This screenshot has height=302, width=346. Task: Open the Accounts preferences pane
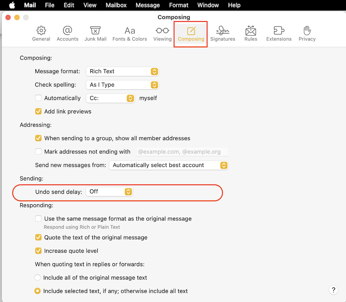pos(68,34)
